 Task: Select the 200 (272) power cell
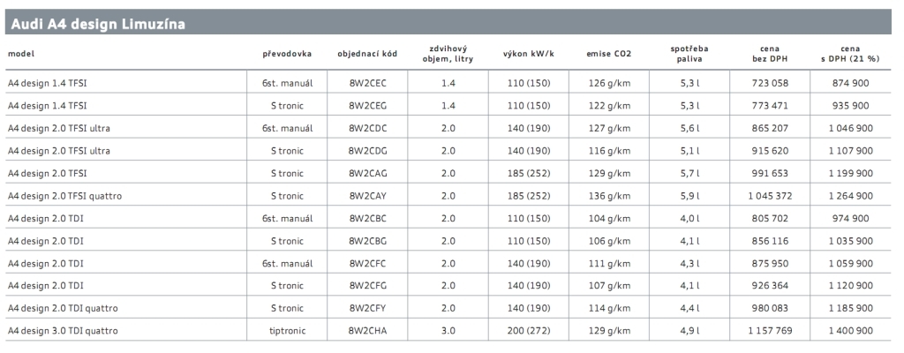(528, 331)
